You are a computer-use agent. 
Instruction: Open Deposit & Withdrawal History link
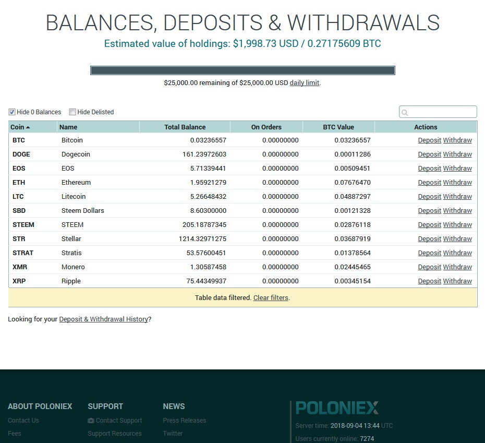[104, 319]
